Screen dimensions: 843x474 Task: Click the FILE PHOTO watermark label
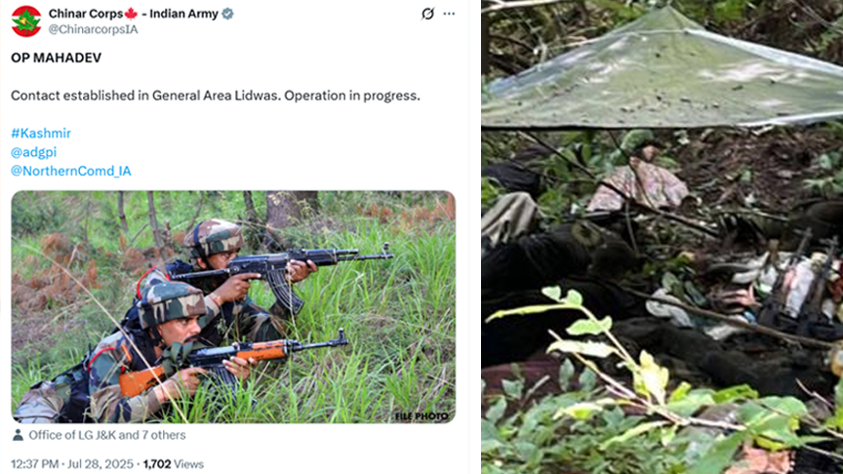click(x=421, y=415)
